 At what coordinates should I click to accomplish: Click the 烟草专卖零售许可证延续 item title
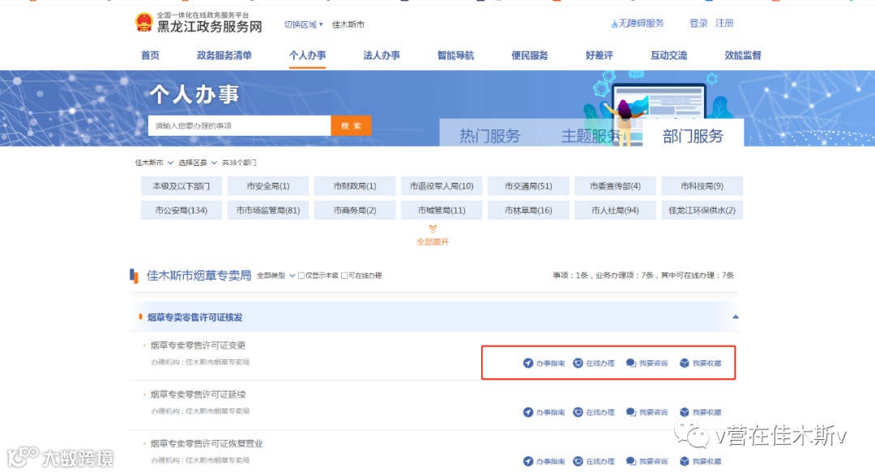[x=198, y=395]
